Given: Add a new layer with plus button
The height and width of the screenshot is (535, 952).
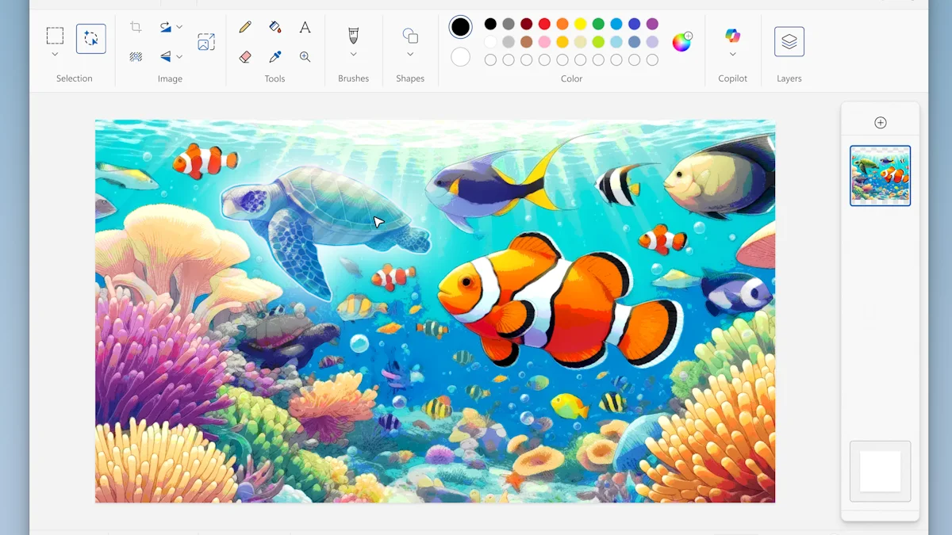Looking at the screenshot, I should click(x=880, y=123).
